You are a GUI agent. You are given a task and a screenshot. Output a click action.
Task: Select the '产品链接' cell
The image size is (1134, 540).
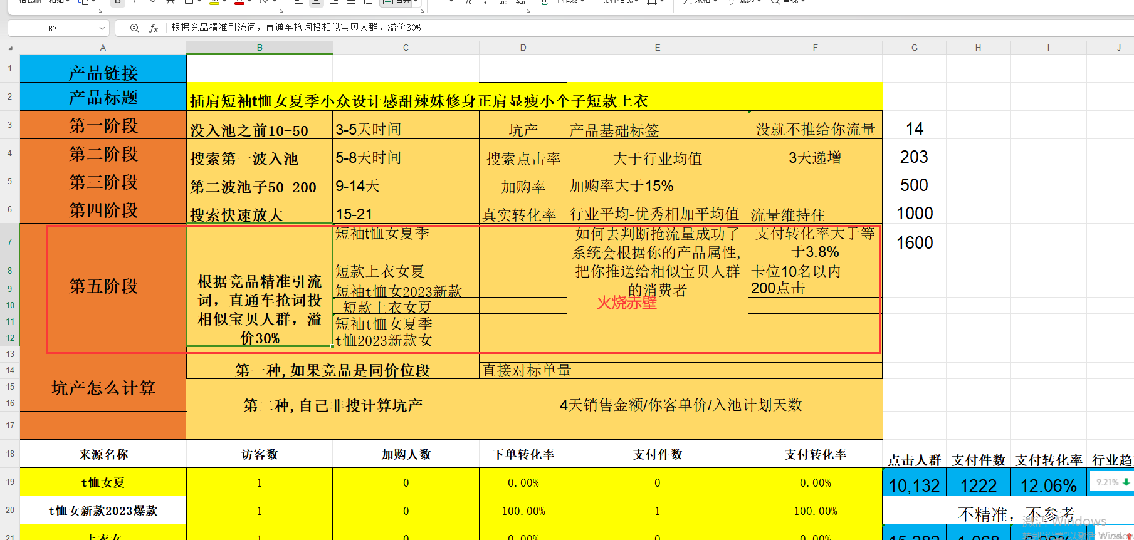click(103, 69)
